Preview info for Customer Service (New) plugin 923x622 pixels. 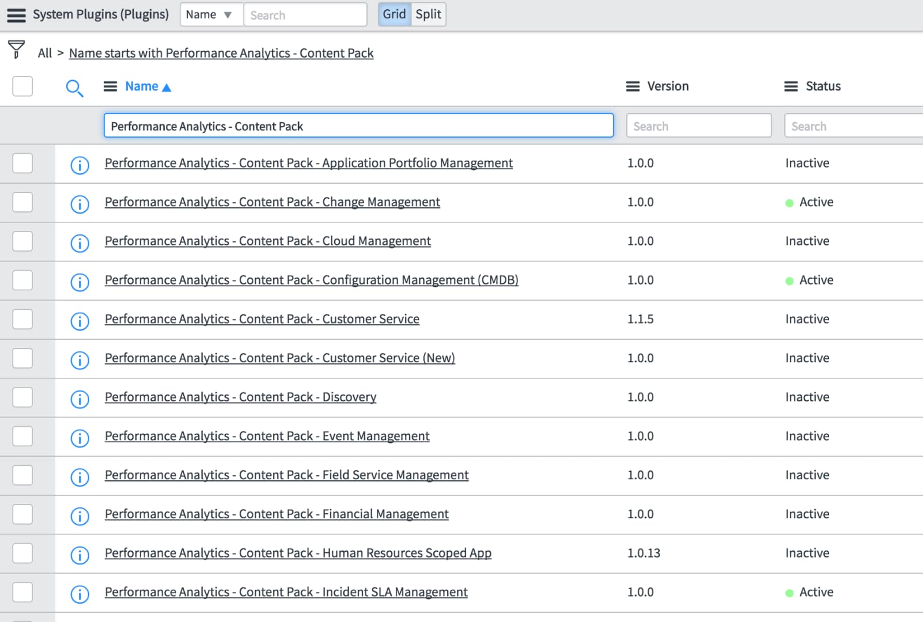point(80,360)
